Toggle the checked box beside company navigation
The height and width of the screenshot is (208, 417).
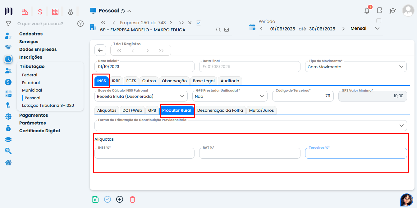coord(199,23)
